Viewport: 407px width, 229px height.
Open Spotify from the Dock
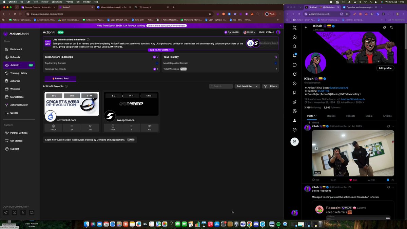pyautogui.click(x=278, y=224)
